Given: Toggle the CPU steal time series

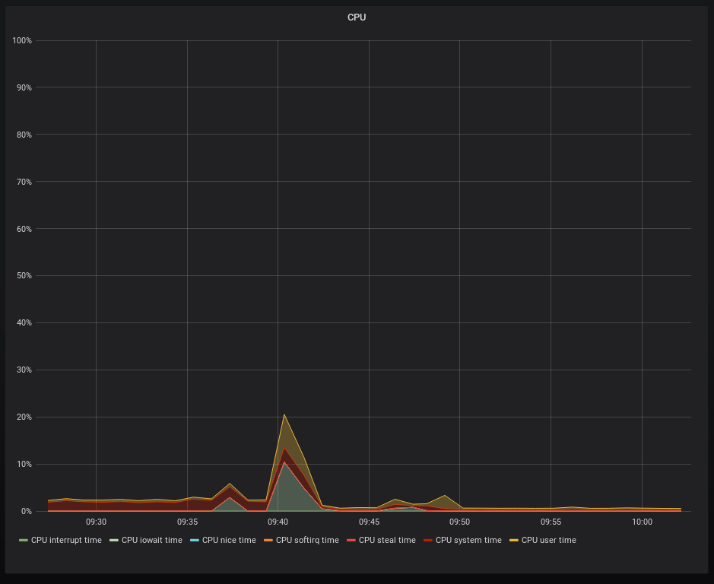Looking at the screenshot, I should point(387,540).
